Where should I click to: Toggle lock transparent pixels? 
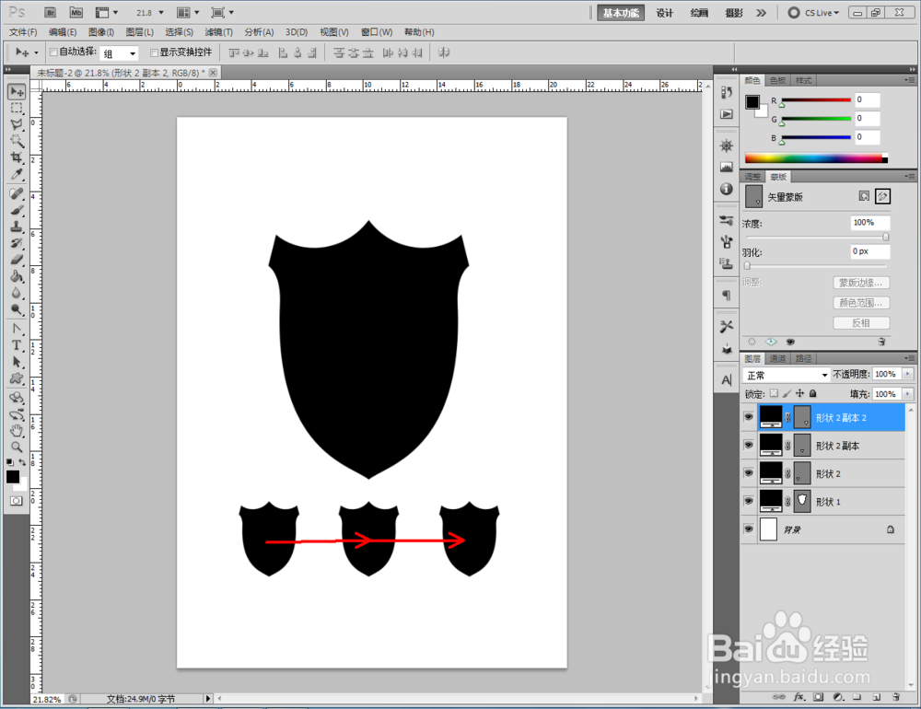pos(775,393)
